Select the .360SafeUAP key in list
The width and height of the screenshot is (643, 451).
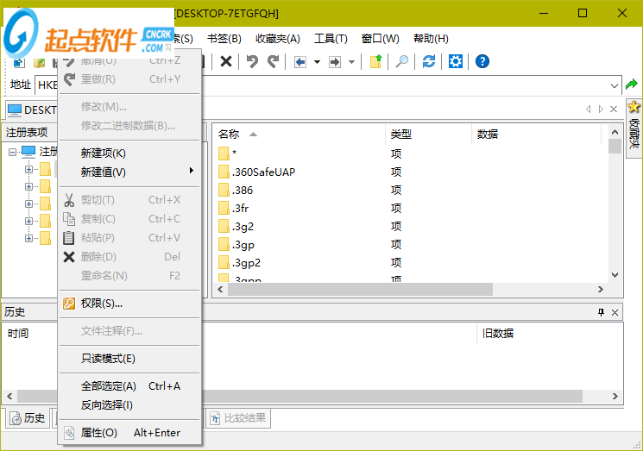click(263, 172)
